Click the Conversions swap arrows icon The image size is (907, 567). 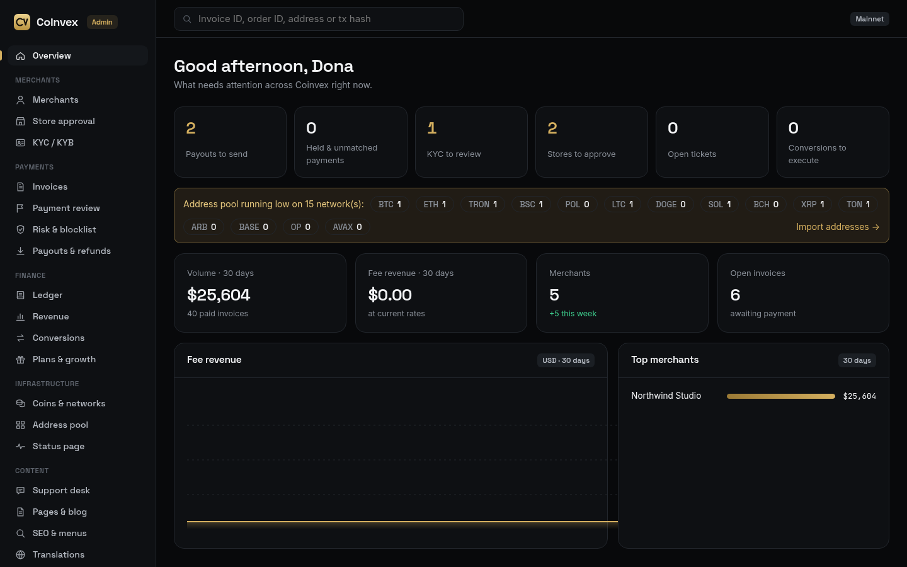(x=21, y=338)
